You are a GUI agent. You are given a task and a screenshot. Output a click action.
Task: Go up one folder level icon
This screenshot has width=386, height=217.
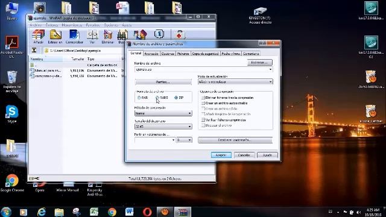click(x=34, y=51)
